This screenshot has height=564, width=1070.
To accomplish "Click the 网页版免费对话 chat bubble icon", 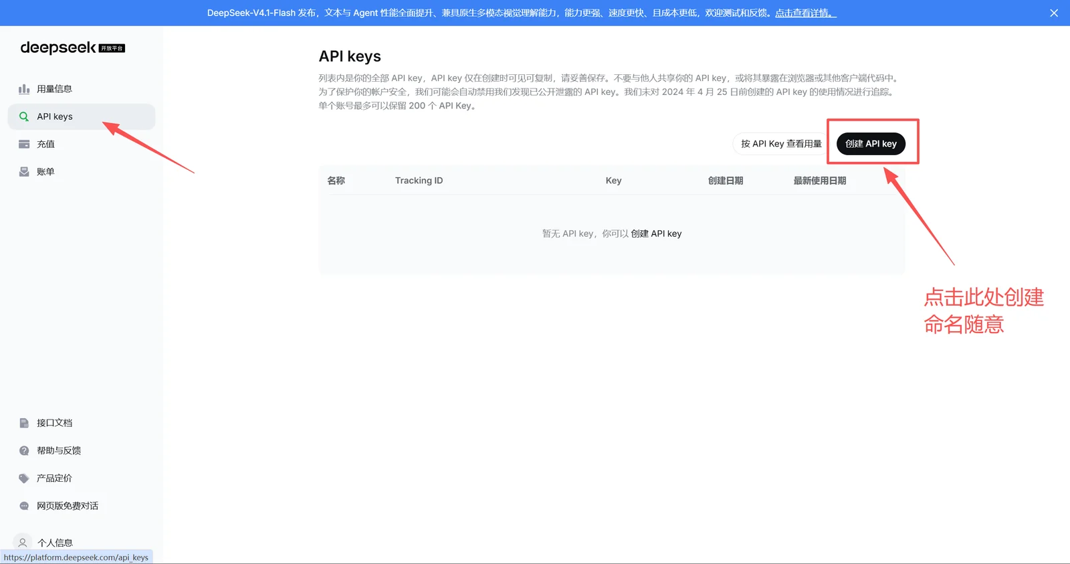I will point(24,506).
